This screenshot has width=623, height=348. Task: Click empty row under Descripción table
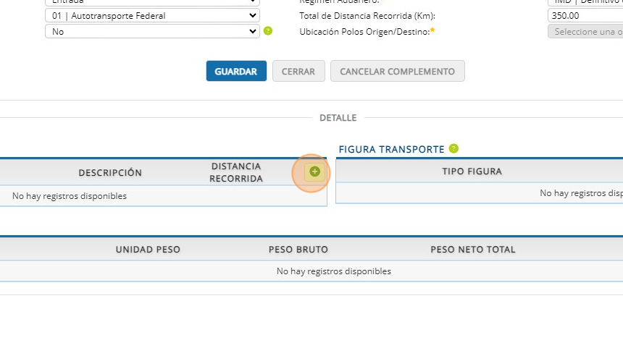click(145, 196)
